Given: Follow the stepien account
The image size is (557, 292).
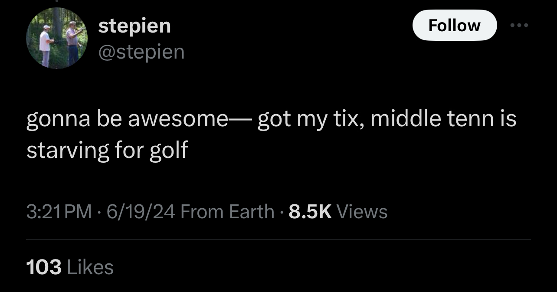Looking at the screenshot, I should [x=454, y=25].
